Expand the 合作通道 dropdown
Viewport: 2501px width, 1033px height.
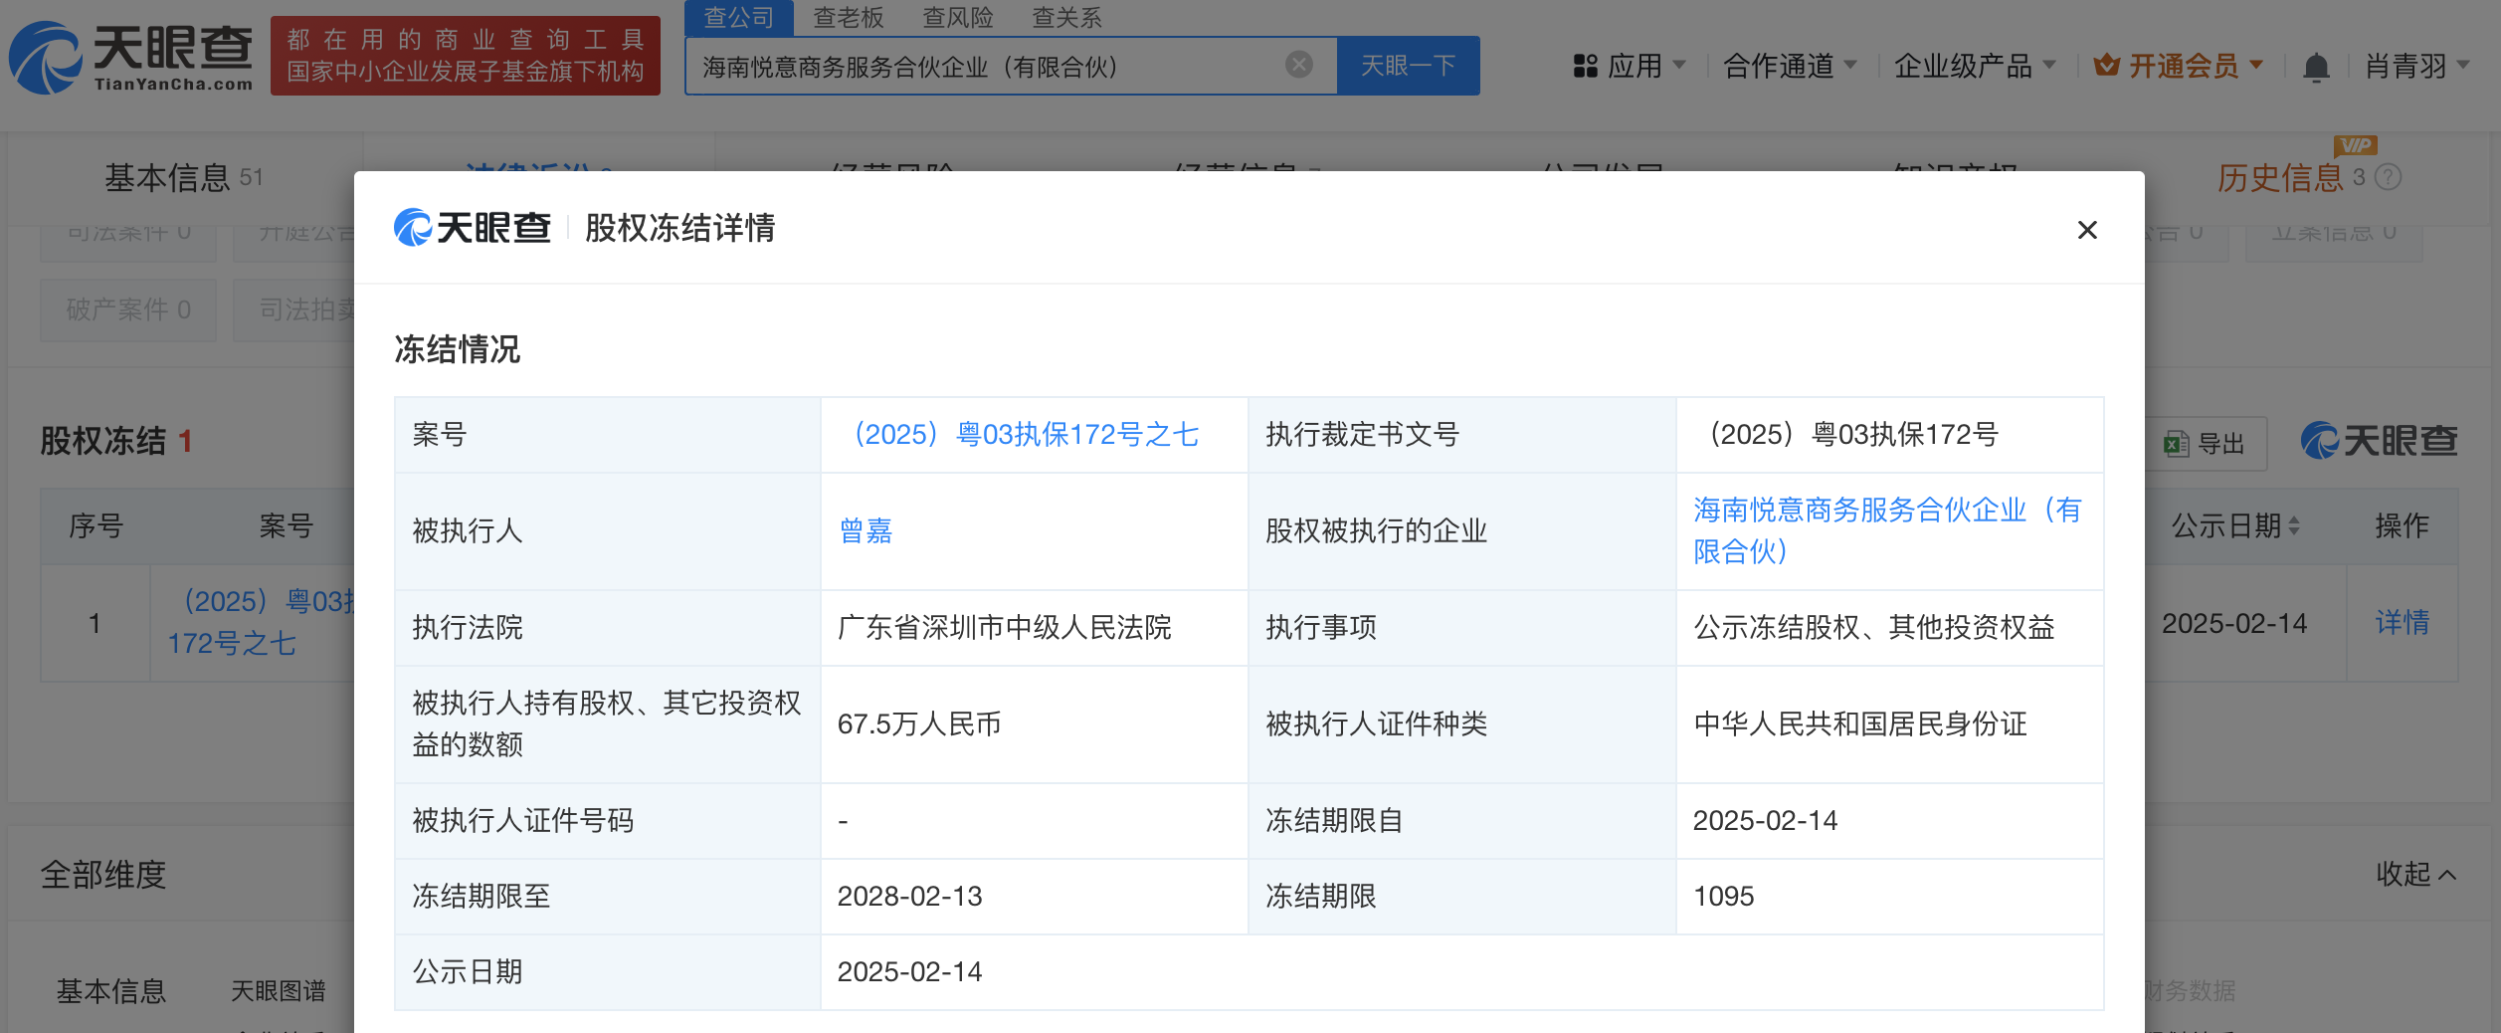point(1789,67)
